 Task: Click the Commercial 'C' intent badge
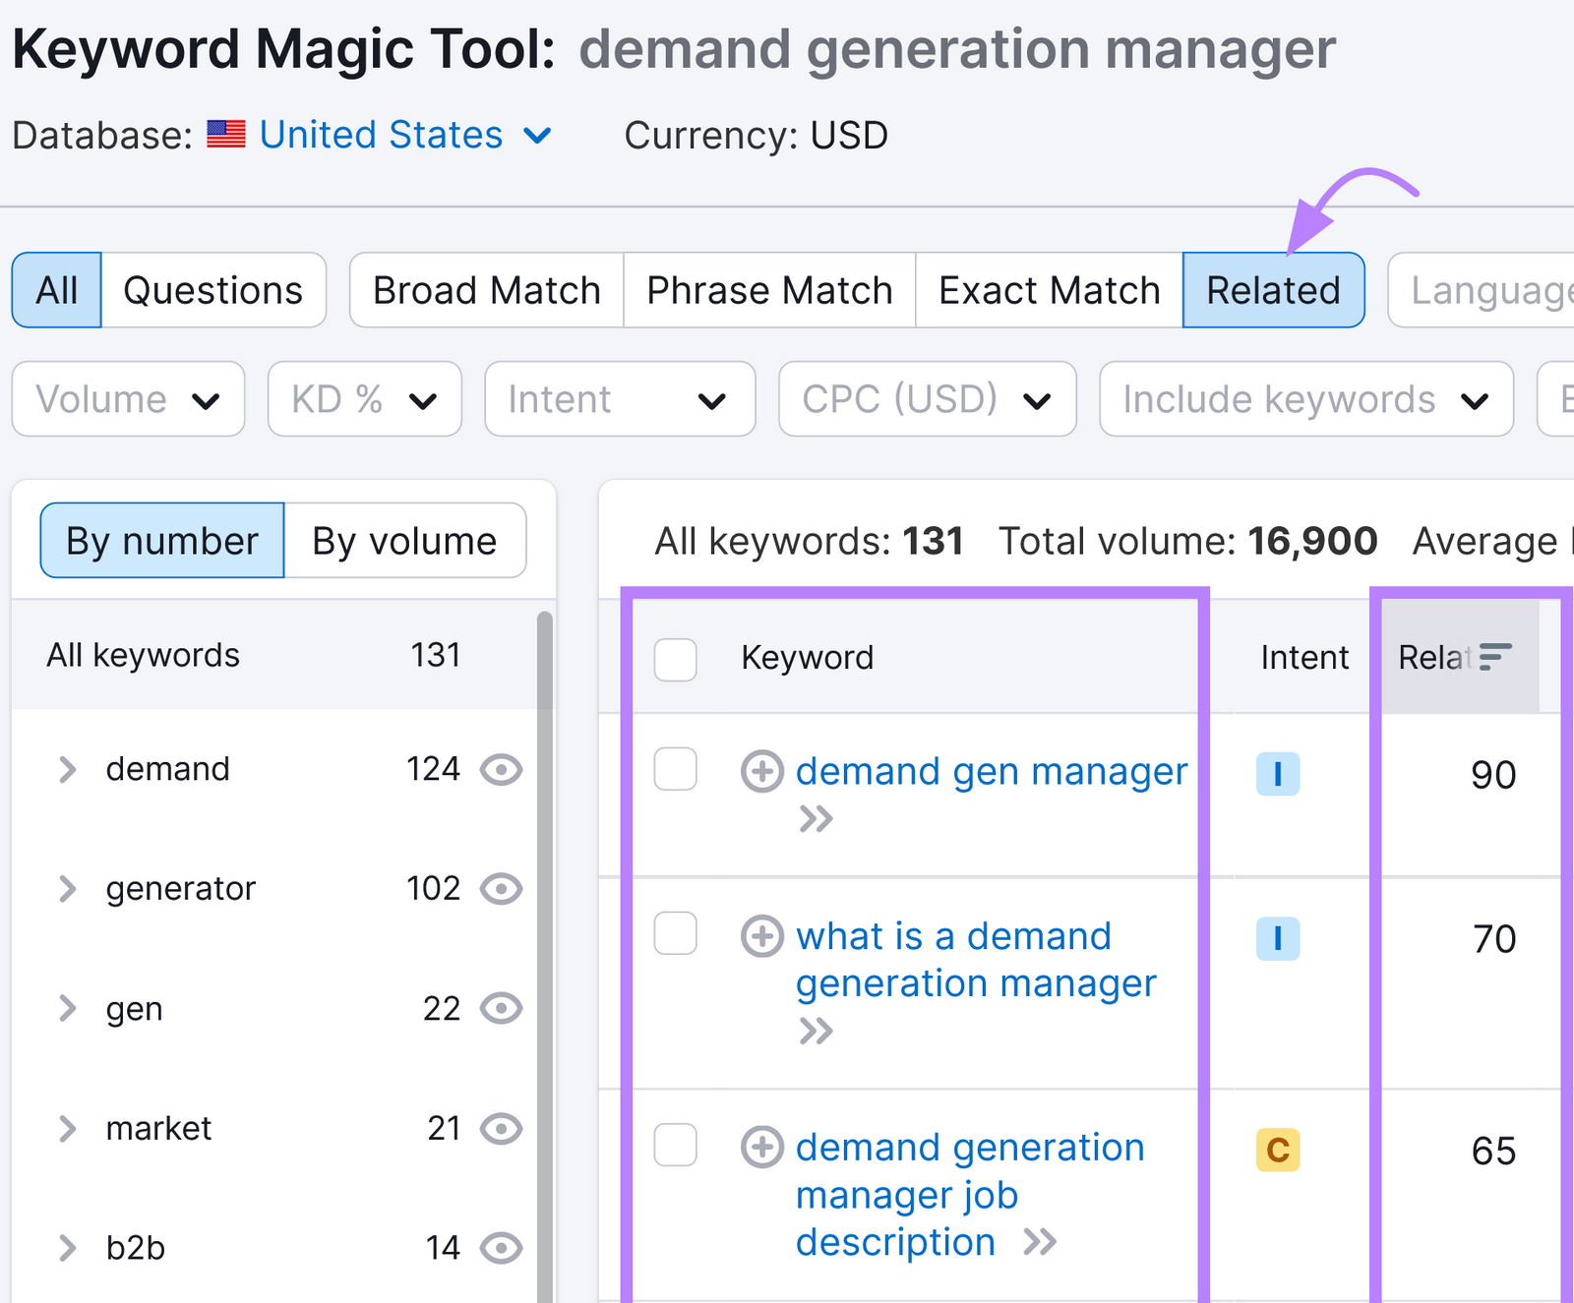[1277, 1151]
